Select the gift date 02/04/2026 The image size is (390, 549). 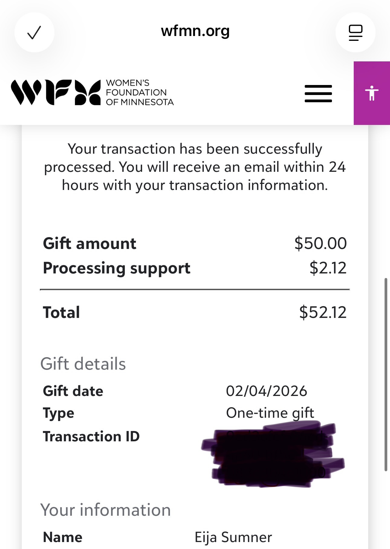(266, 391)
